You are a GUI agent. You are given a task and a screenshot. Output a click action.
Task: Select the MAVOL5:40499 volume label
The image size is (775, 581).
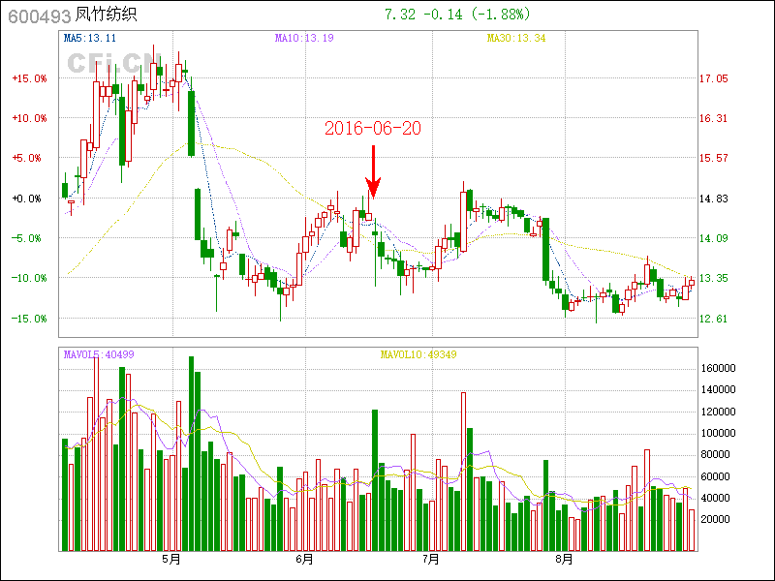tap(99, 354)
